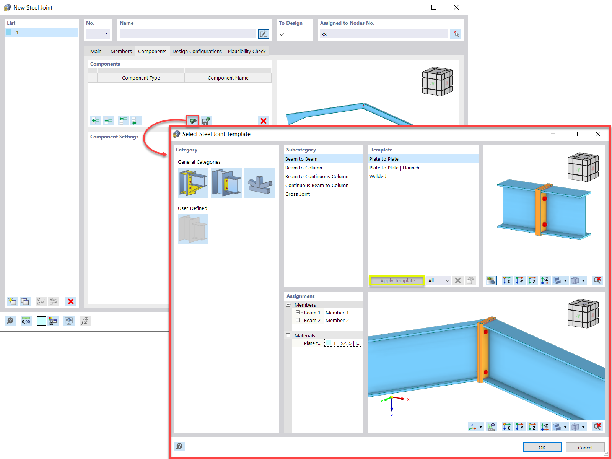Cancel zoom with the Reset Zoom icon
612x459 pixels.
point(597,280)
